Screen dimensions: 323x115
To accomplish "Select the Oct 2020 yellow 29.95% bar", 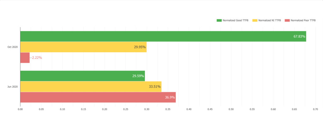I will [x=83, y=47].
